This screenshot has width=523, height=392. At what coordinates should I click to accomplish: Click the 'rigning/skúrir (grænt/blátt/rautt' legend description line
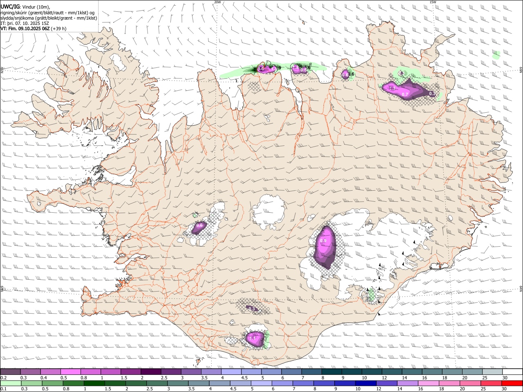[x=47, y=13]
